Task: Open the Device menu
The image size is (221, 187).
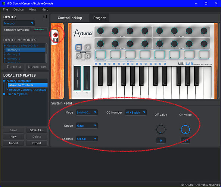Action: tap(18, 9)
